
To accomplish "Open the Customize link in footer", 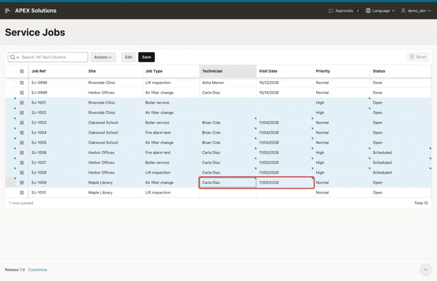I will 38,269.
